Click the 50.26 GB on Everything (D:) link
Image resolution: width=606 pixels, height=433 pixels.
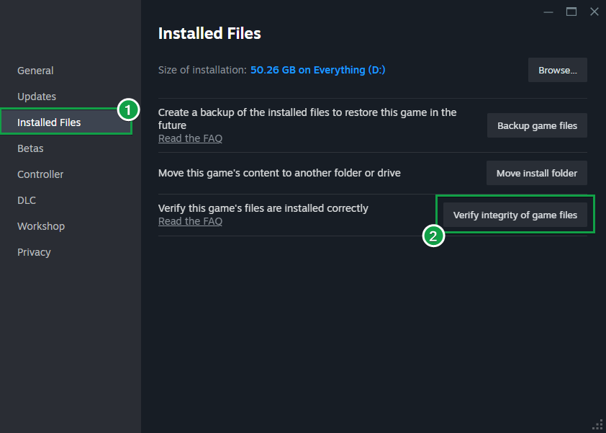click(319, 70)
